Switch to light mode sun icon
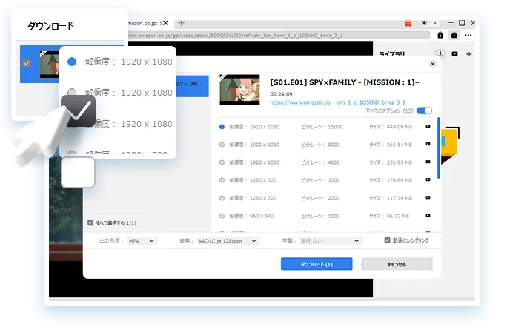This screenshot has height=333, width=507. click(x=424, y=23)
